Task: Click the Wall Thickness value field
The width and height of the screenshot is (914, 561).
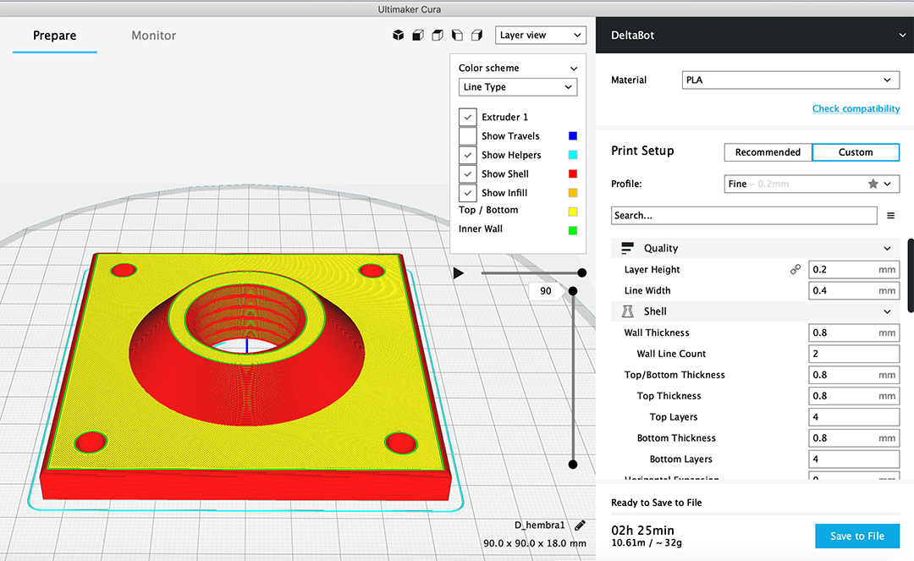Action: click(x=853, y=333)
